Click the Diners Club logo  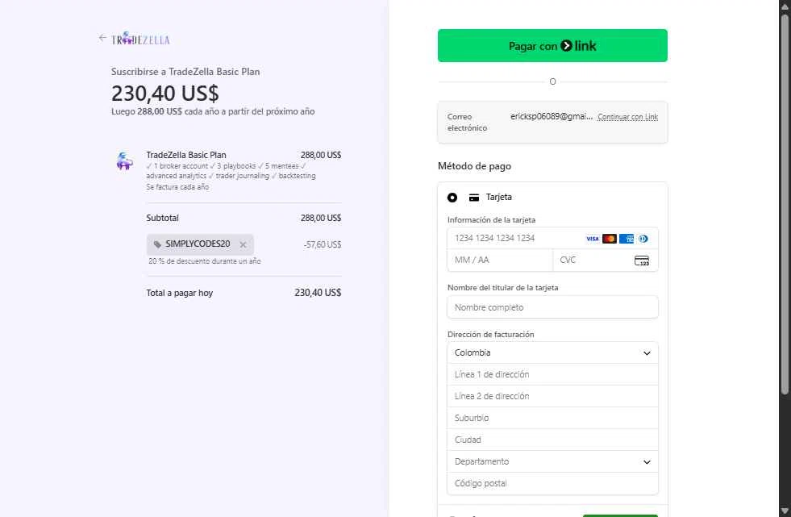(643, 239)
